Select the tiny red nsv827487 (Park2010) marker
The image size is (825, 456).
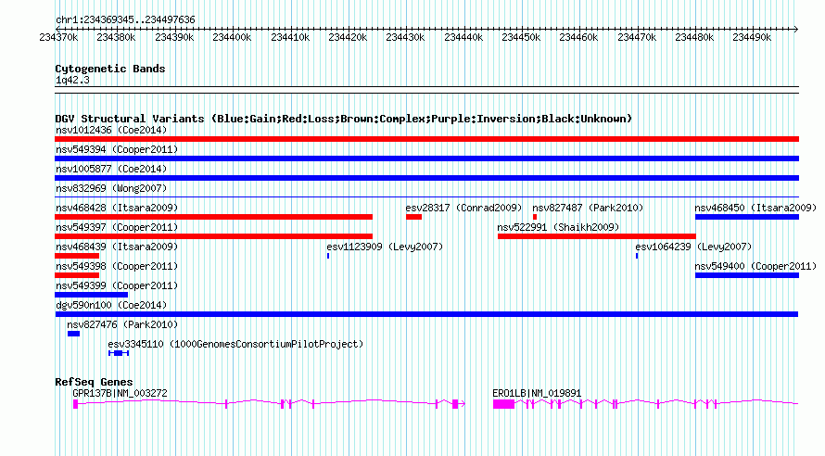click(x=535, y=217)
